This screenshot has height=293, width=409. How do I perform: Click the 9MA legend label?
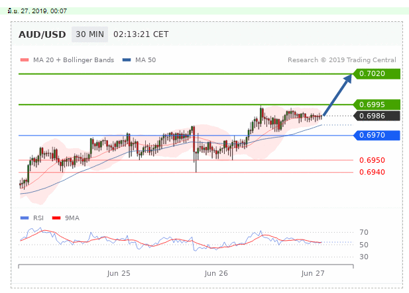coord(72,218)
